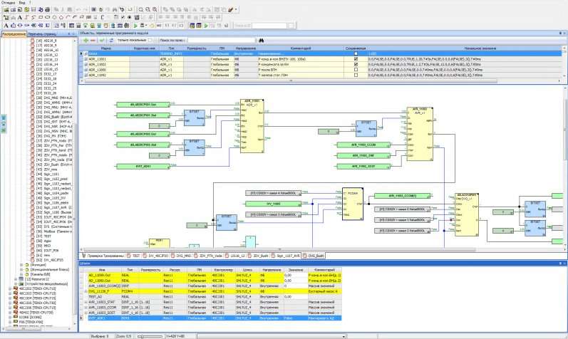
Task: Toggle Сохраняемая checkbox for ADR_11080 row
Action: (x=356, y=70)
